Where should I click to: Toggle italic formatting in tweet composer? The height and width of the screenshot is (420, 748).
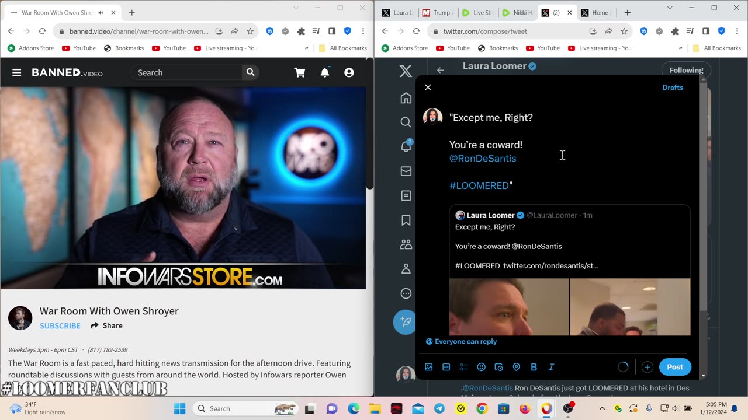point(551,367)
